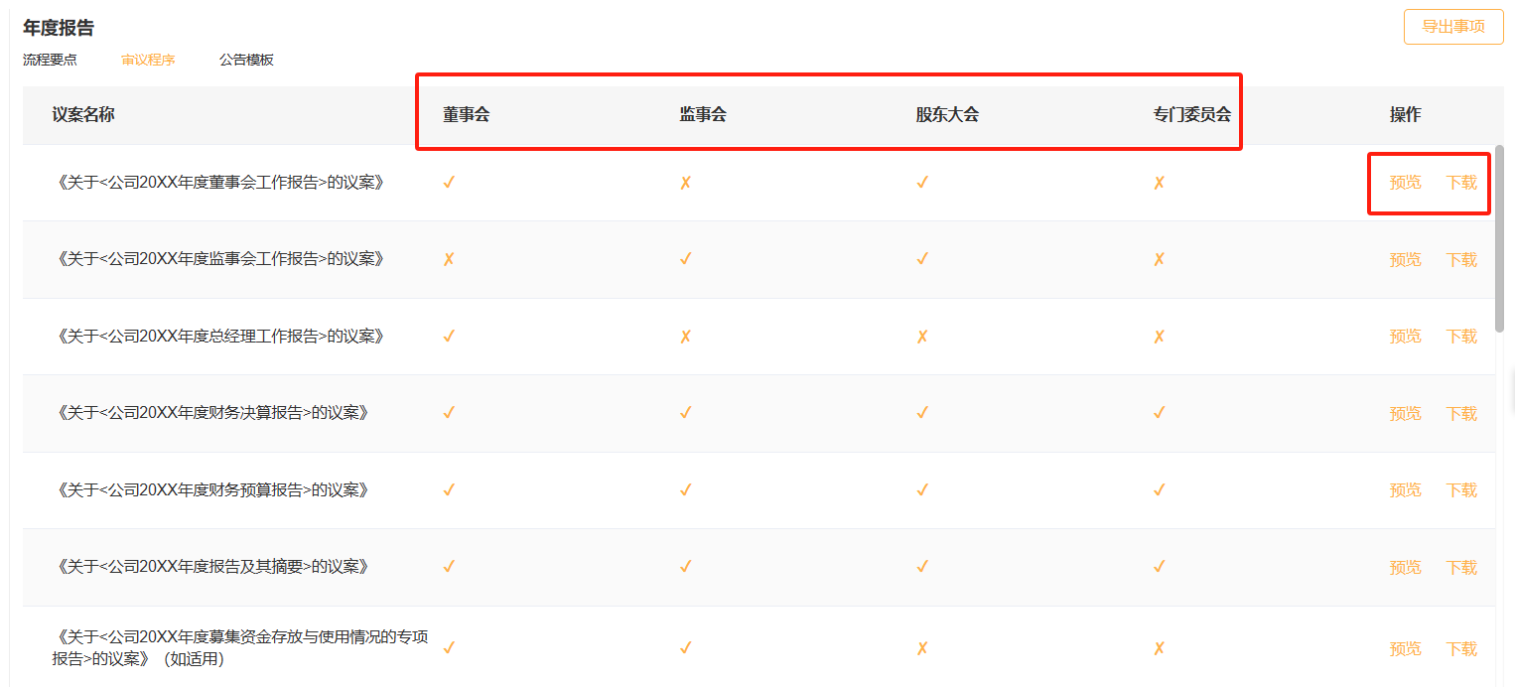1515x687 pixels.
Task: Click the 导出事项 export button
Action: tap(1452, 27)
